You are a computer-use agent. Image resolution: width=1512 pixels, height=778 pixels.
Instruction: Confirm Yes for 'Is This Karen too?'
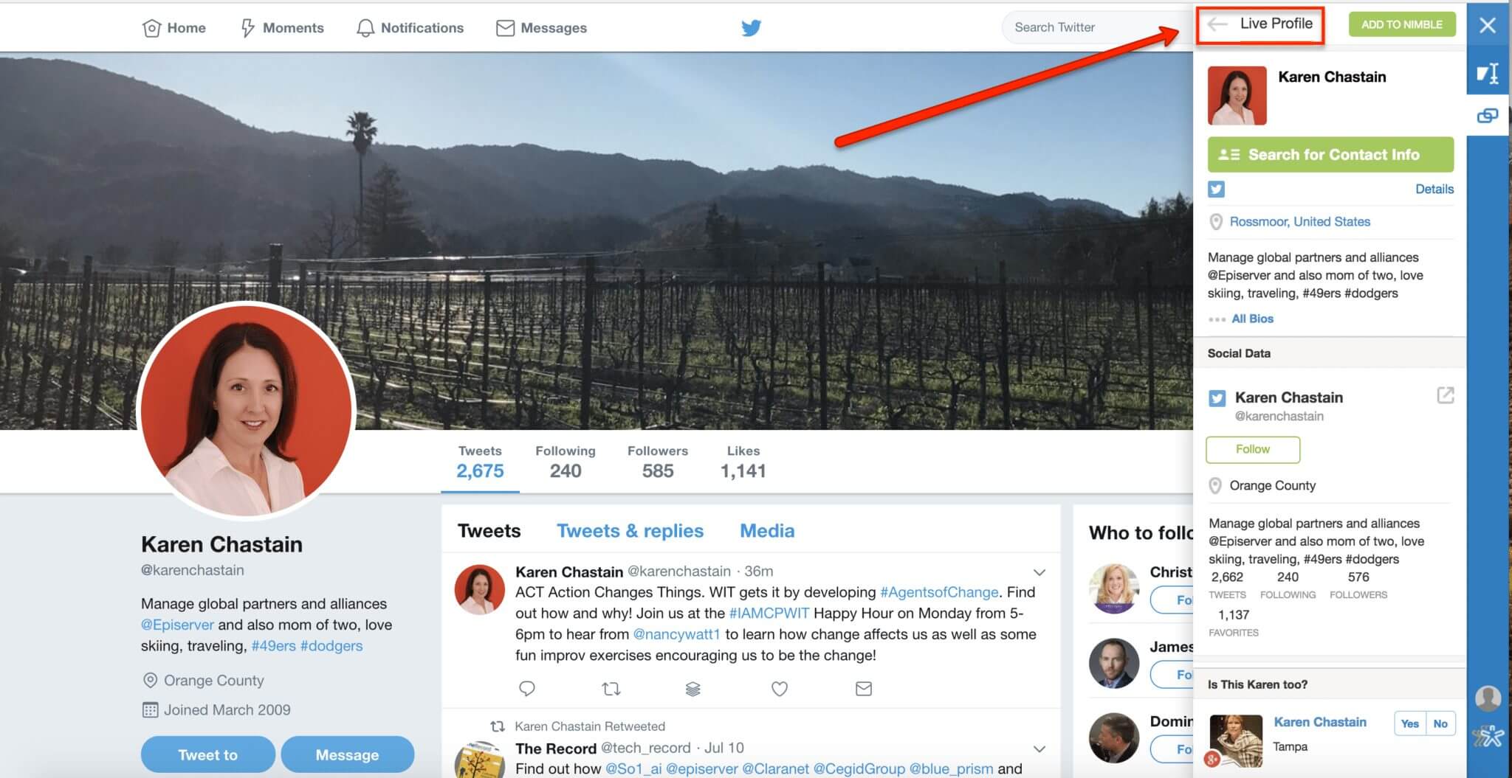tap(1409, 723)
